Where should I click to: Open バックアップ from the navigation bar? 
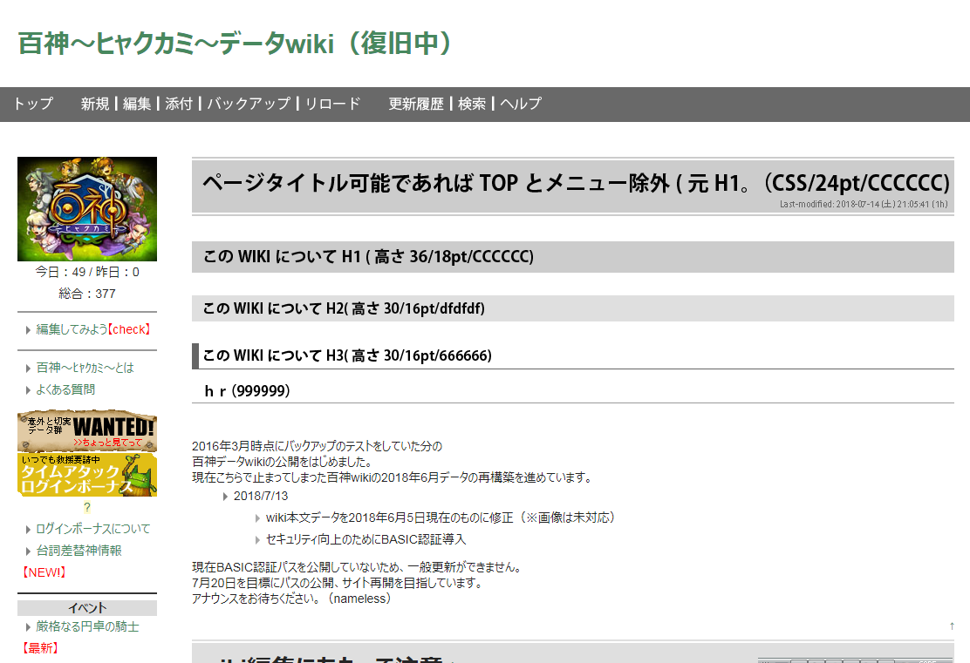tap(249, 104)
